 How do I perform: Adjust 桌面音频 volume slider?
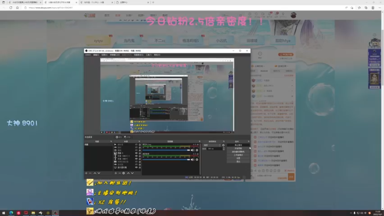(166, 160)
